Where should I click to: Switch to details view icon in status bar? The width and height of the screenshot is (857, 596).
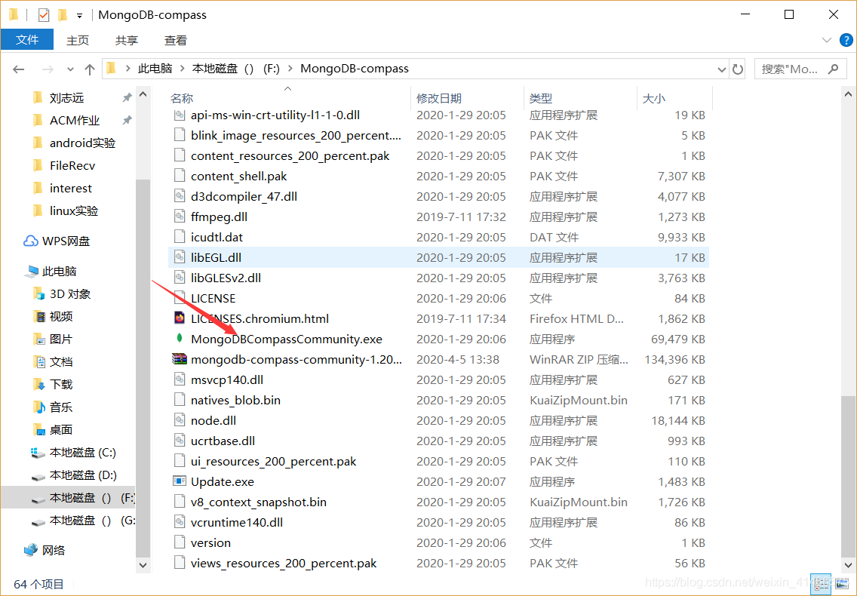click(x=821, y=585)
